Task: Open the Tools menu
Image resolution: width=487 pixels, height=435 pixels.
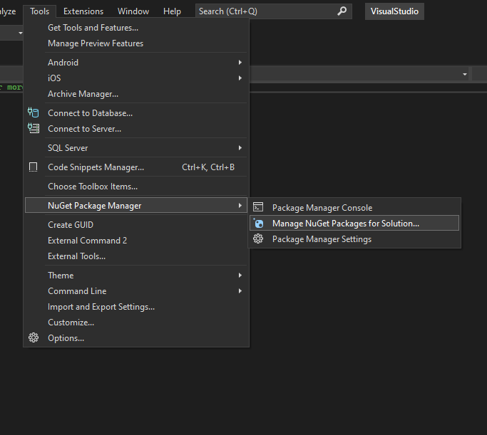Action: click(x=39, y=11)
